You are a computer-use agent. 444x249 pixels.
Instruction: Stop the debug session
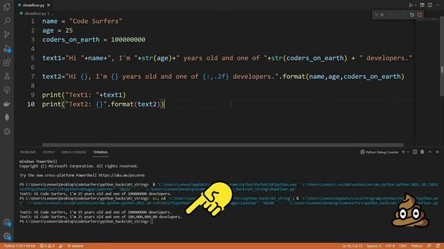pos(420,15)
